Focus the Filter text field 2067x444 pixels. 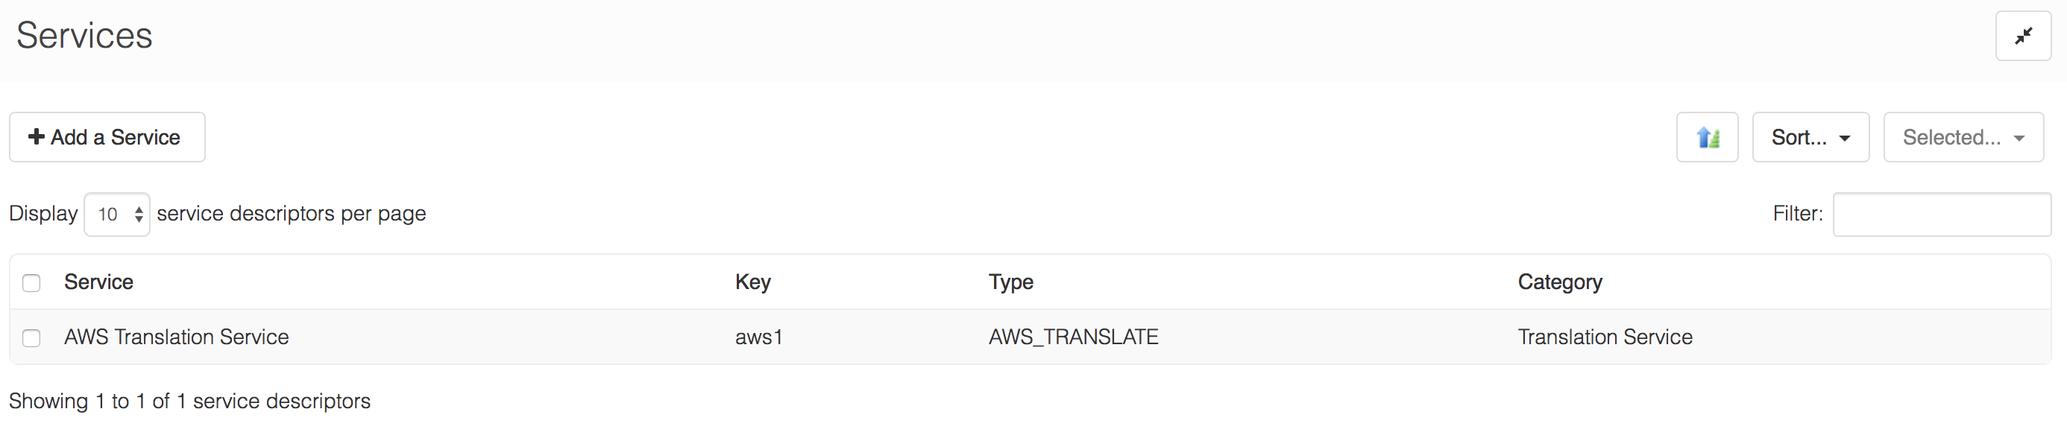coord(1941,215)
